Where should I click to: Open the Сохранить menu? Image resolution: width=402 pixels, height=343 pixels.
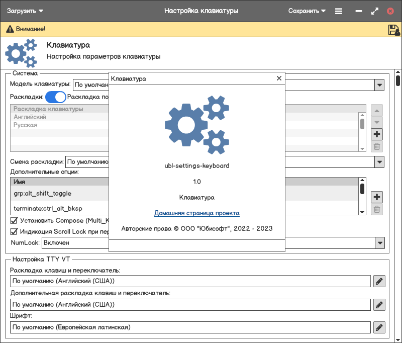coord(307,11)
